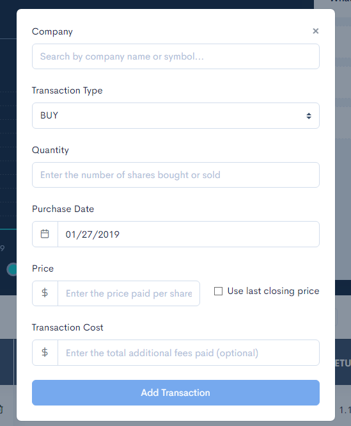Click the 'Use last closing price' label
The width and height of the screenshot is (351, 426).
pos(273,291)
